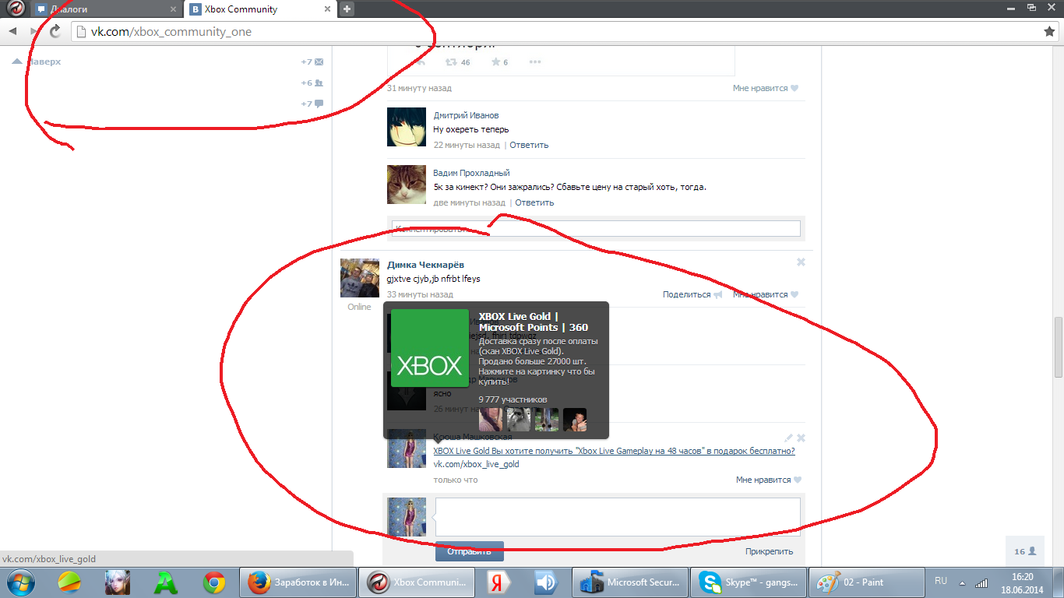Bookmark this page with the star icon

[x=1049, y=31]
